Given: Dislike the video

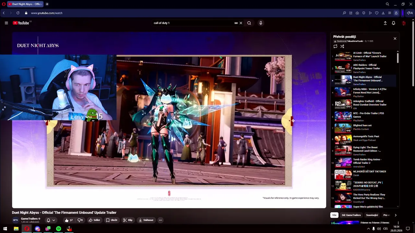Looking at the screenshot, I should coord(80,220).
